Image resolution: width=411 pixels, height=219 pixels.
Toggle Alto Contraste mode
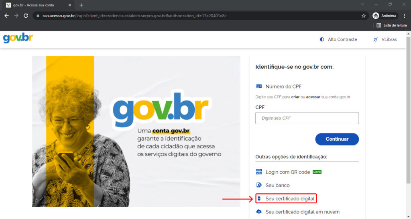338,39
